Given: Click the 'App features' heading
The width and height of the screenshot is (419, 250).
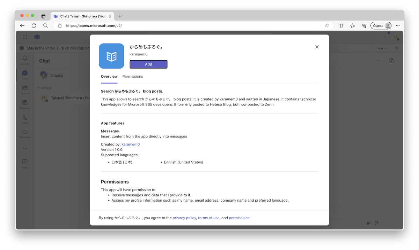Looking at the screenshot, I should tap(113, 123).
